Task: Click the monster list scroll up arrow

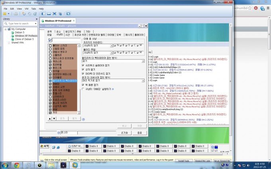Action: 79,45
